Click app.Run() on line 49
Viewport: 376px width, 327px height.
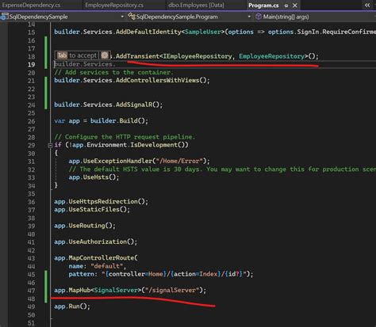pyautogui.click(x=72, y=306)
